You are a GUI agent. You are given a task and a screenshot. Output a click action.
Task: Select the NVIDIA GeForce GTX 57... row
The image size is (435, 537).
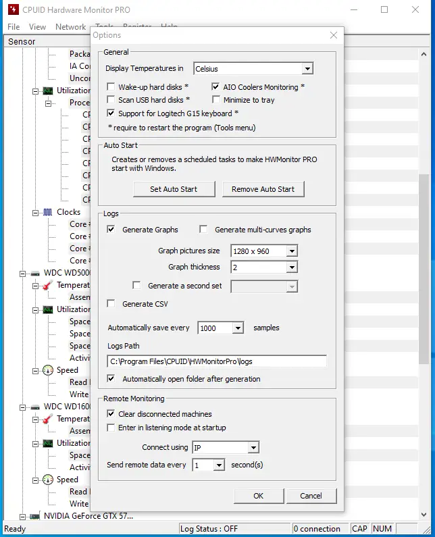tap(88, 516)
